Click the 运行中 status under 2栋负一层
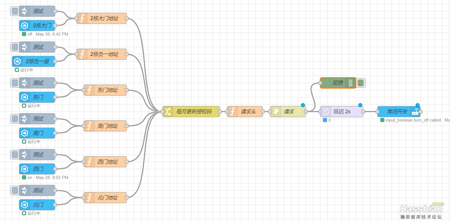450x222 pixels. (27, 70)
